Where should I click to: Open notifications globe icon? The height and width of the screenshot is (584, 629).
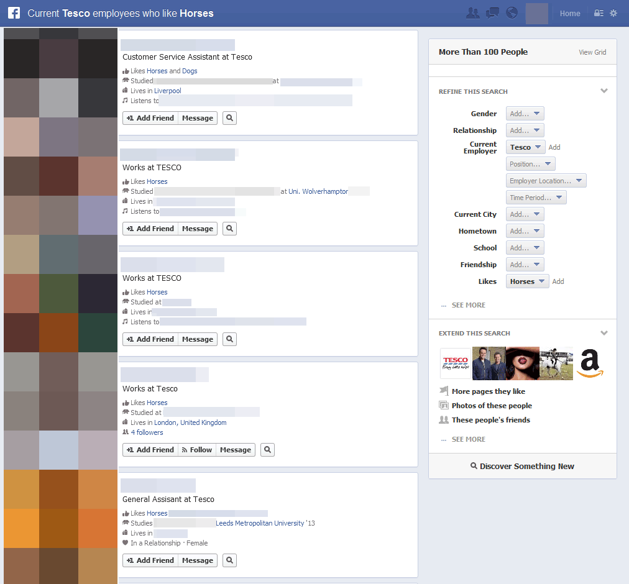coord(512,13)
